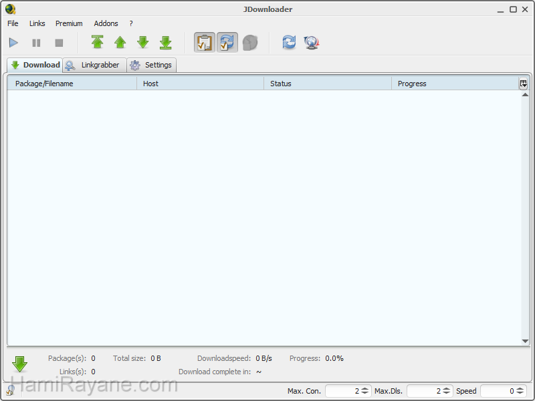535x401 pixels.
Task: Click the Total size value 0 B
Action: [156, 358]
